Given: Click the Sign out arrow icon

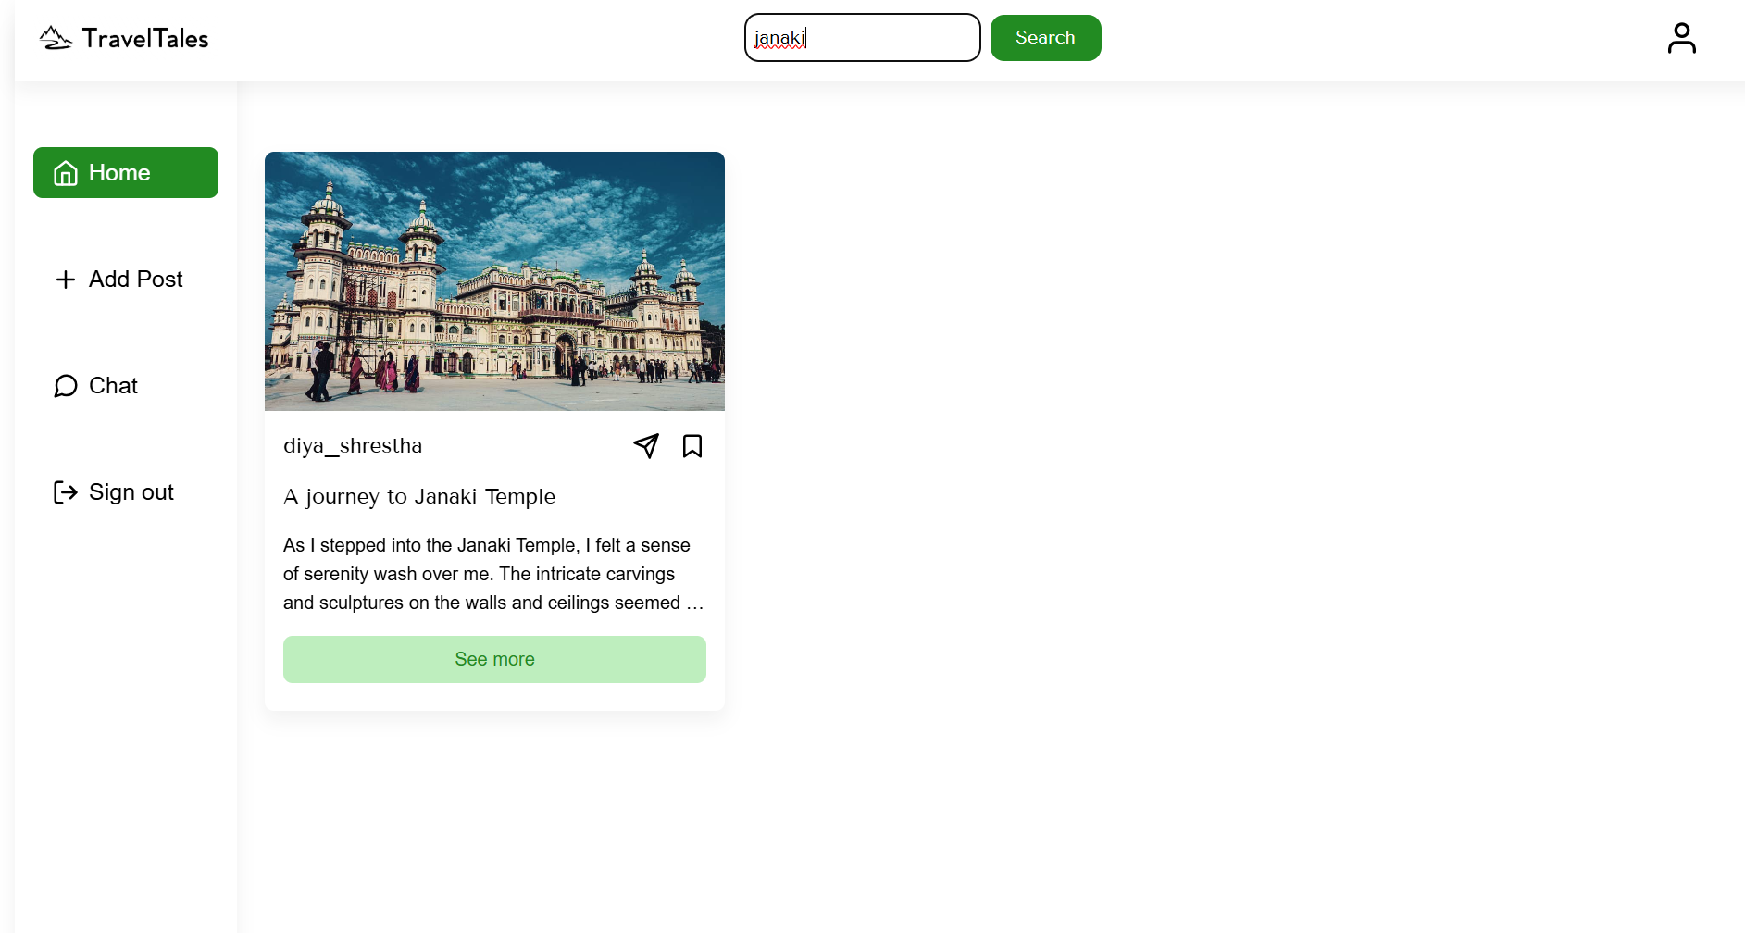Looking at the screenshot, I should (x=65, y=492).
